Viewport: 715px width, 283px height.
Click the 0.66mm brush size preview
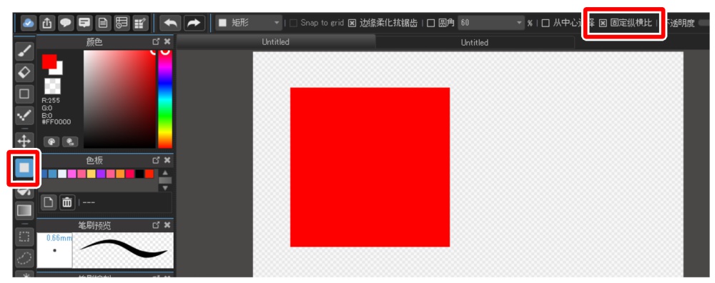(54, 250)
